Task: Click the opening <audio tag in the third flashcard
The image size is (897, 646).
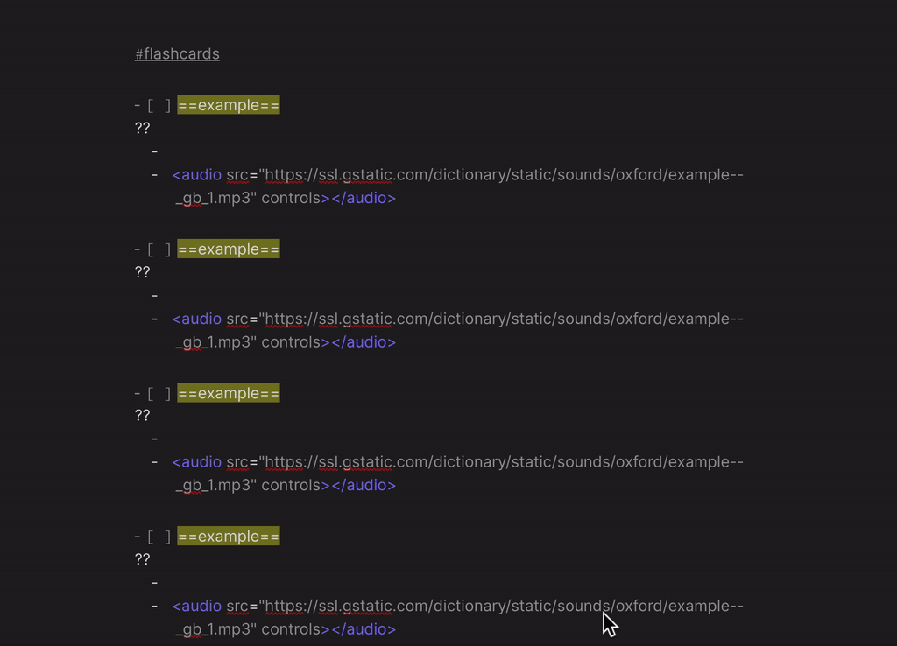Action: pos(197,462)
